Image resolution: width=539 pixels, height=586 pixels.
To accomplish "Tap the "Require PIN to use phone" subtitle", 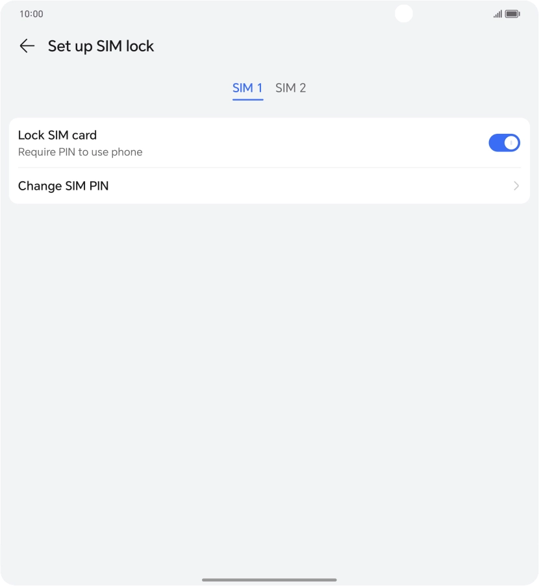I will click(80, 152).
